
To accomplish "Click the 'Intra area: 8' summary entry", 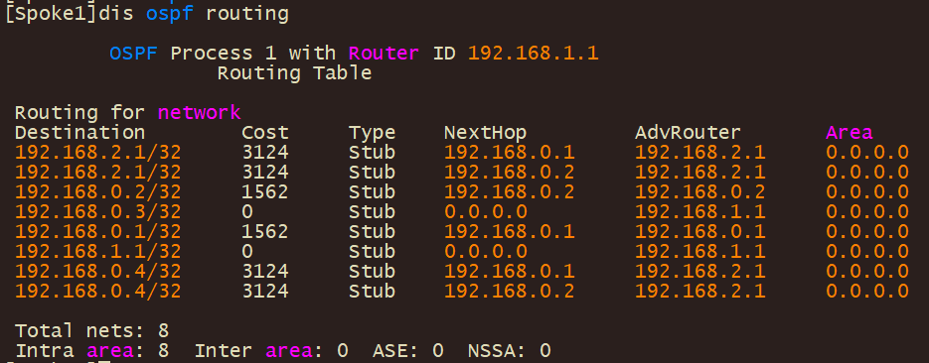I will (91, 350).
